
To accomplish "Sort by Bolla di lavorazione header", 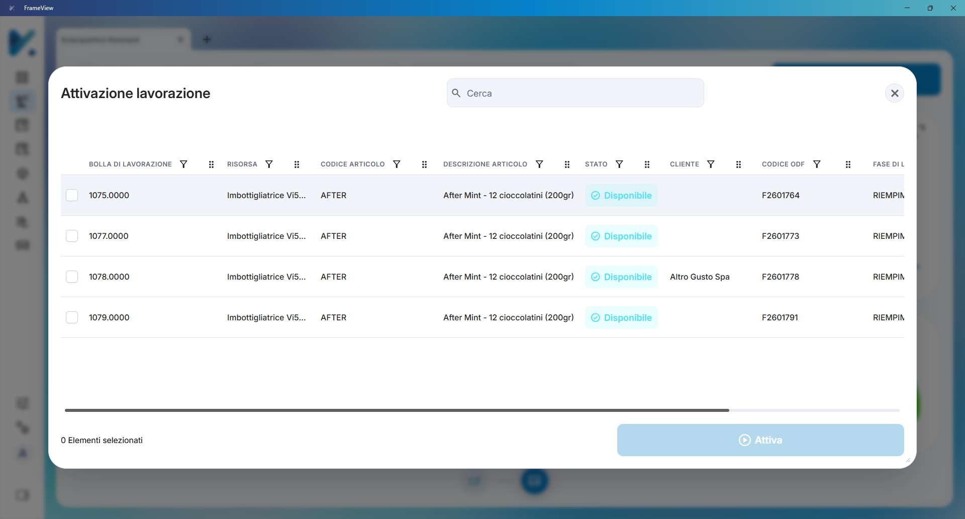I will tap(130, 164).
